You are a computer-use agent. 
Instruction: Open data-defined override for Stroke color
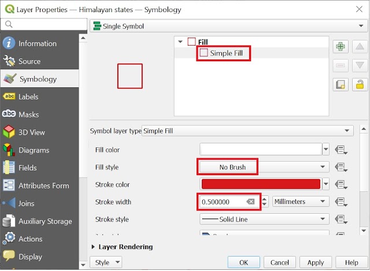[341, 184]
